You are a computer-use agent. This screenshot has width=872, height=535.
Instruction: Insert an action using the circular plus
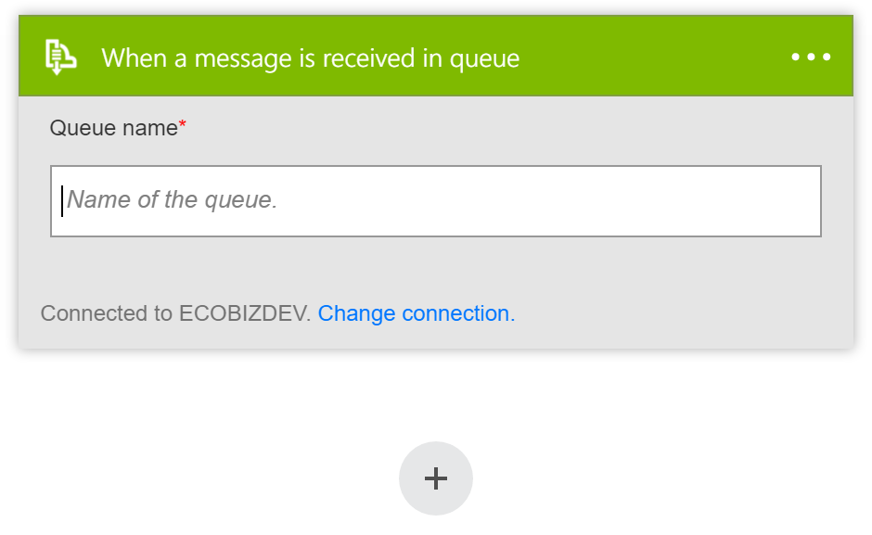coord(436,478)
